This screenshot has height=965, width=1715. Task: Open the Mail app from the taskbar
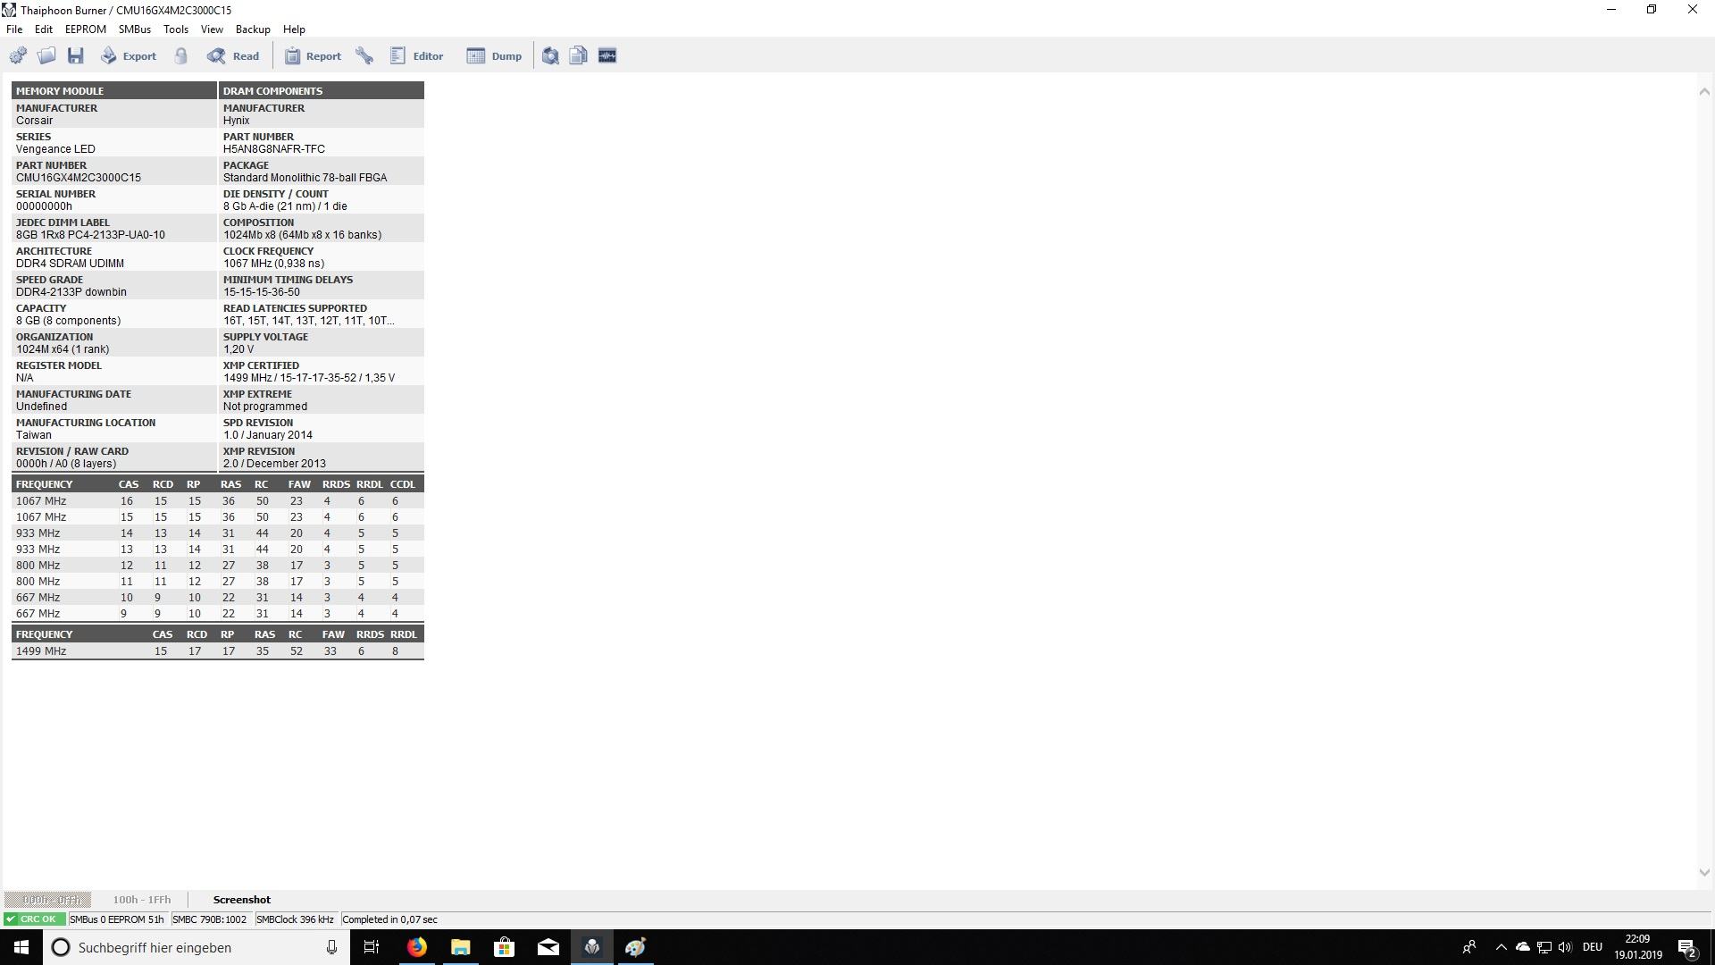[548, 947]
